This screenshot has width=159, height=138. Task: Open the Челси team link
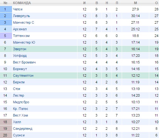18,9
